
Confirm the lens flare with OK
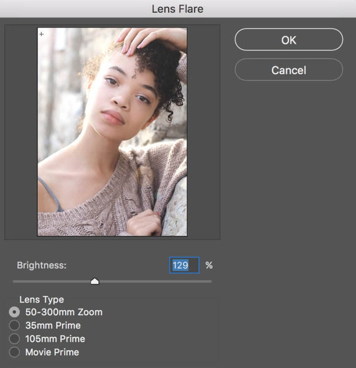pyautogui.click(x=288, y=40)
